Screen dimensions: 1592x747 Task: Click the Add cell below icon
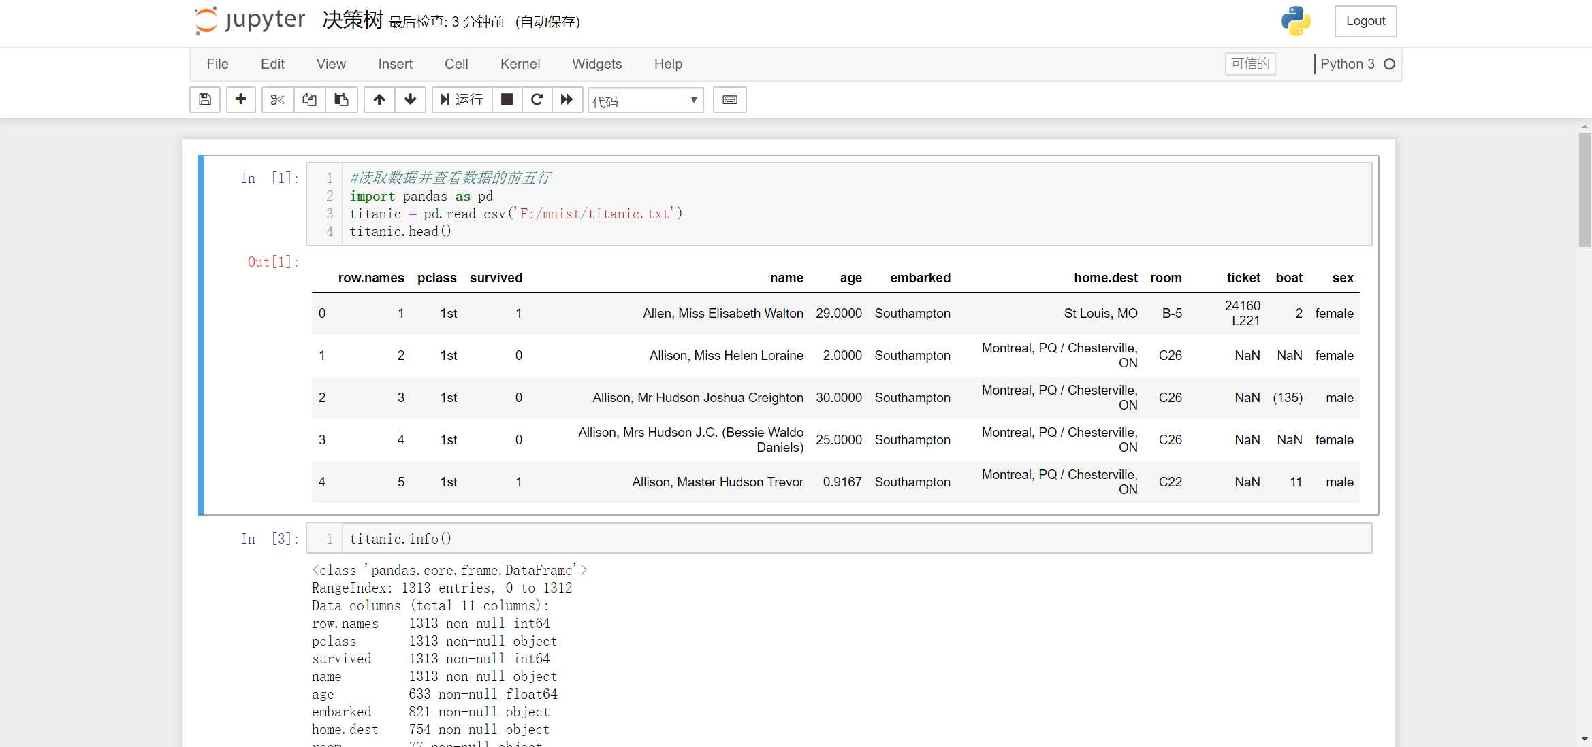pyautogui.click(x=240, y=99)
